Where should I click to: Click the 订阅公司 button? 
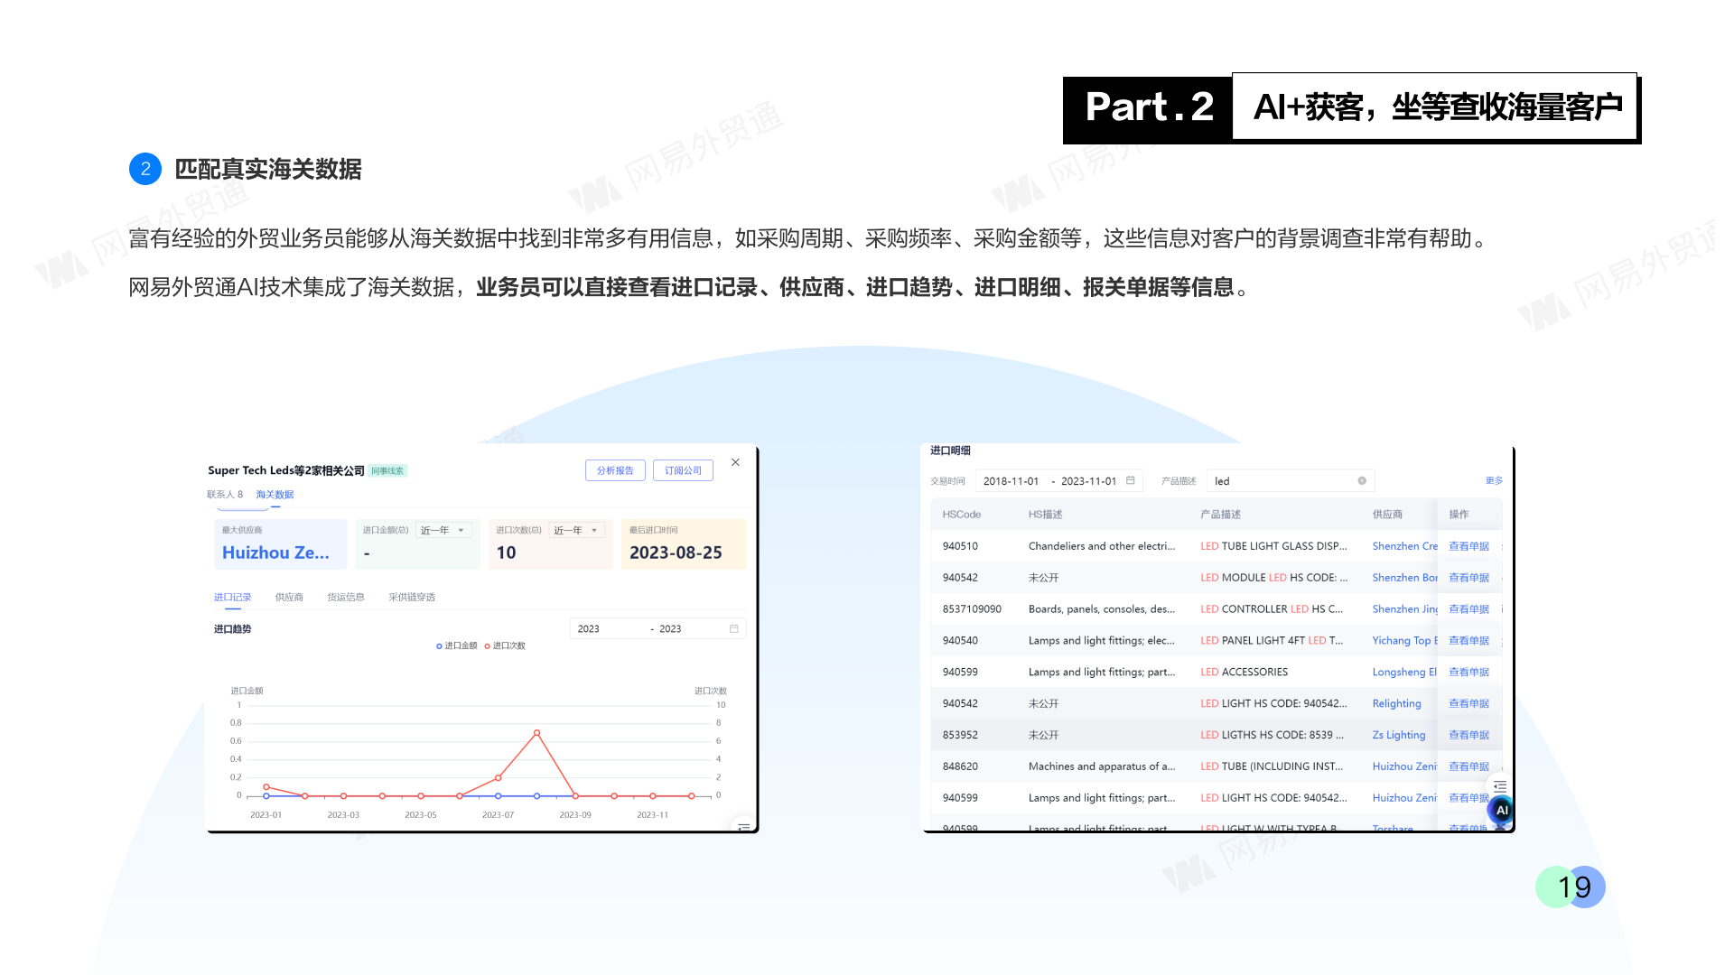(x=683, y=470)
